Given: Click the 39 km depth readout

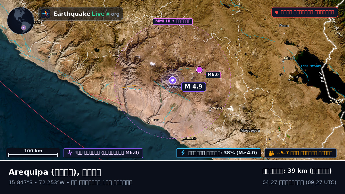Looking at the screenshot, I should 297,171.
